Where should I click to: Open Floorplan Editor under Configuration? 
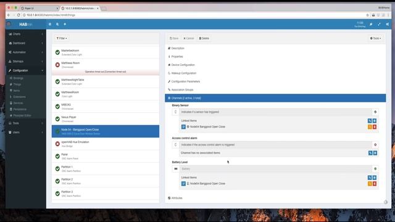pyautogui.click(x=22, y=115)
